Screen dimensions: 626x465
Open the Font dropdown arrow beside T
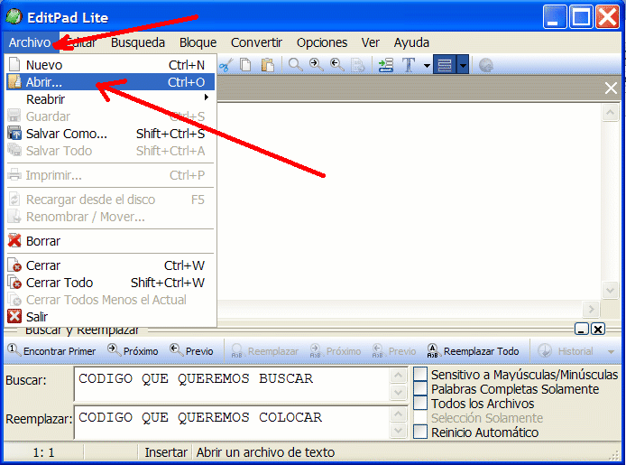pos(427,65)
